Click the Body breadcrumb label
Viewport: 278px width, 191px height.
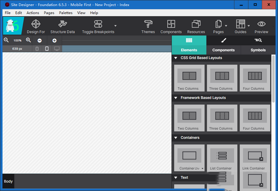(8, 181)
